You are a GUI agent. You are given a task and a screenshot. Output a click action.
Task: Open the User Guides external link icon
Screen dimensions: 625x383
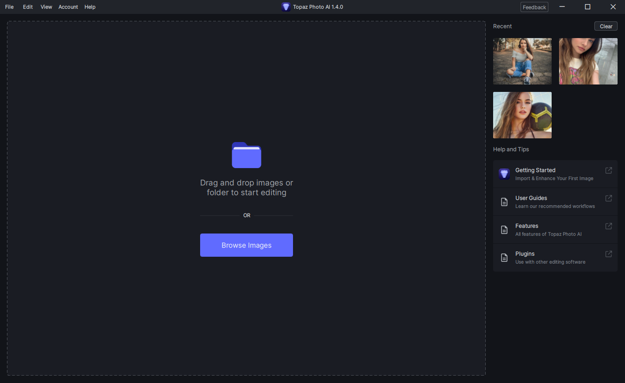point(609,198)
